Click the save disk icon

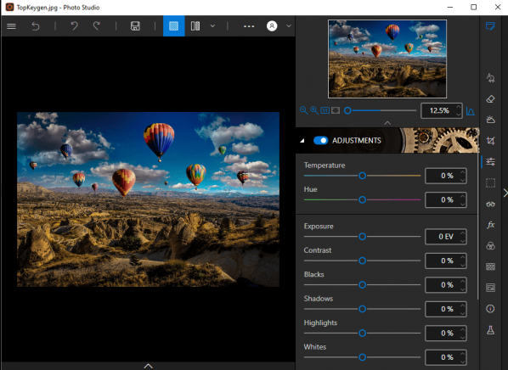135,26
